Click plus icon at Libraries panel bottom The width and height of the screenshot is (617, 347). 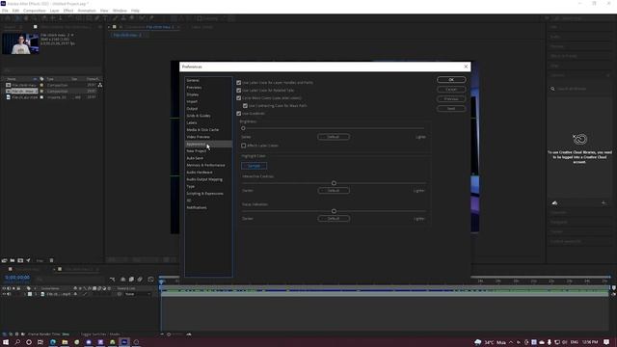pos(604,203)
